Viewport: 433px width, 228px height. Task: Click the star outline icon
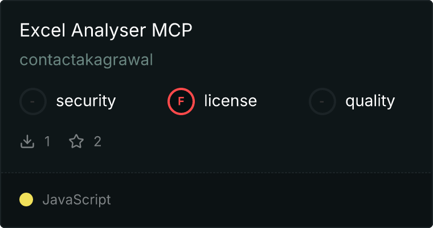76,141
